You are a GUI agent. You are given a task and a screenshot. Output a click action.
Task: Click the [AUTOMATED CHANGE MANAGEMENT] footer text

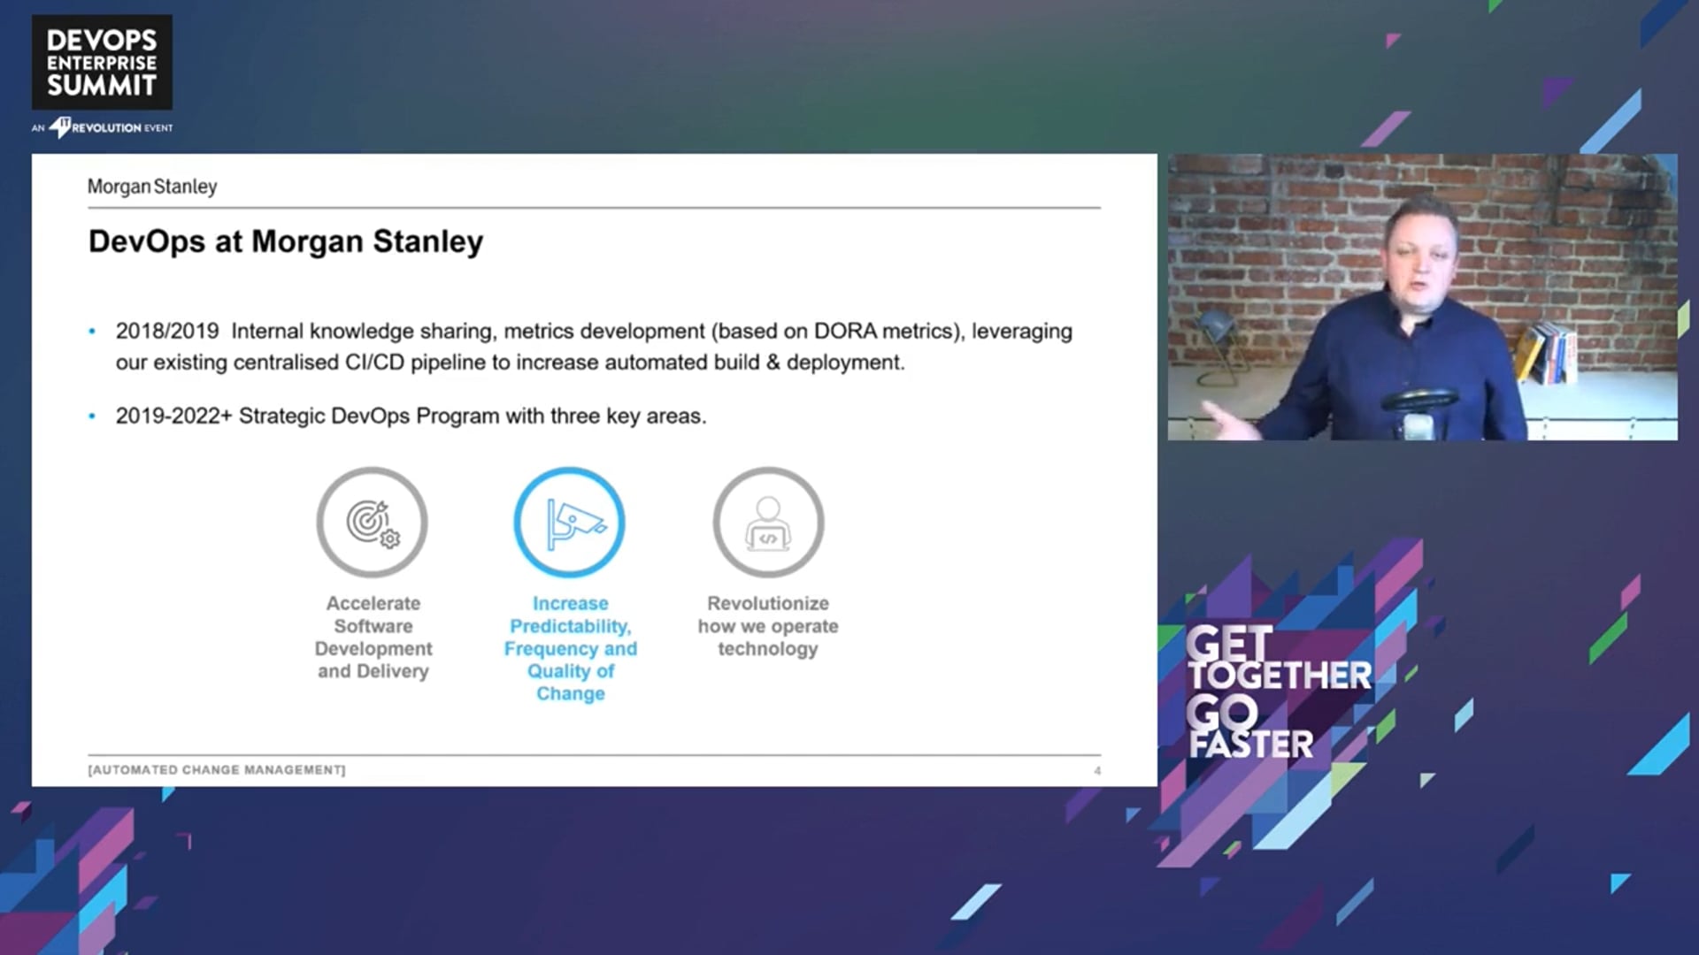(217, 770)
